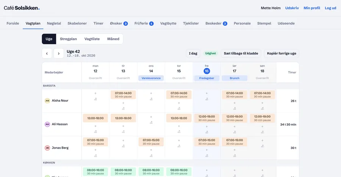
Task: Click absence icon for Ali Hassan on Wednesday
Action: click(x=151, y=123)
